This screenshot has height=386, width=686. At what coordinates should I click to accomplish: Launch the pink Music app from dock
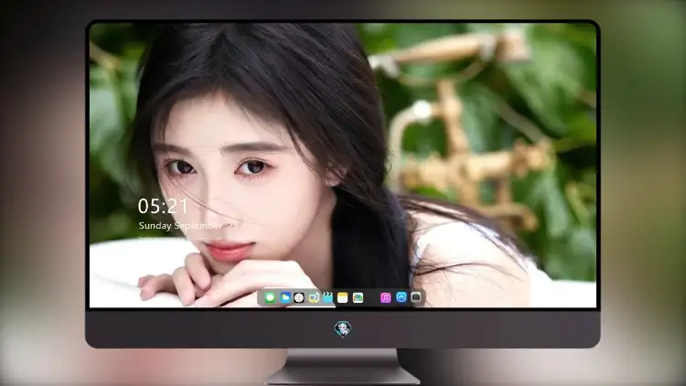pyautogui.click(x=385, y=297)
